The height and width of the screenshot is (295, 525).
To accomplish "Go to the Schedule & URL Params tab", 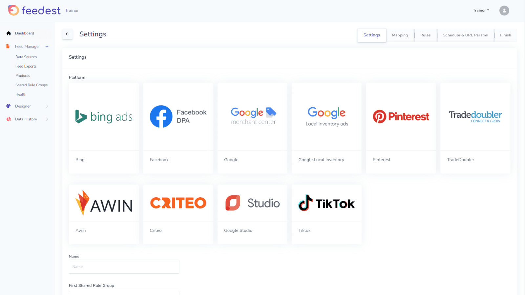I will (x=465, y=35).
